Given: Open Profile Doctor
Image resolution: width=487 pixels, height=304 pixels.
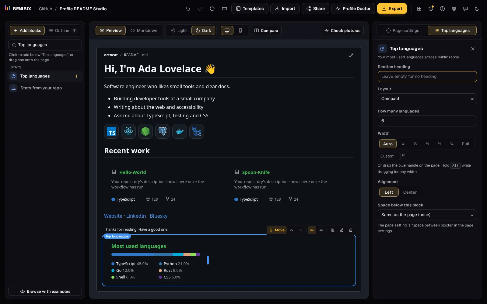Looking at the screenshot, I should point(353,9).
